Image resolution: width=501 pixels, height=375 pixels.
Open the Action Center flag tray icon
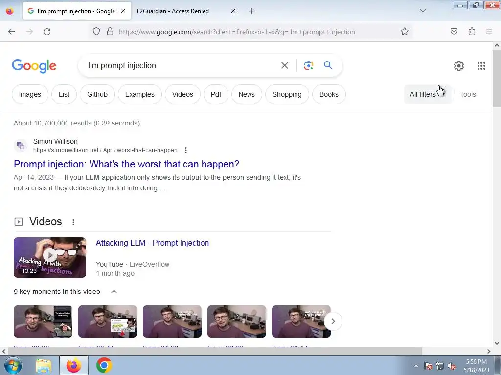428,366
